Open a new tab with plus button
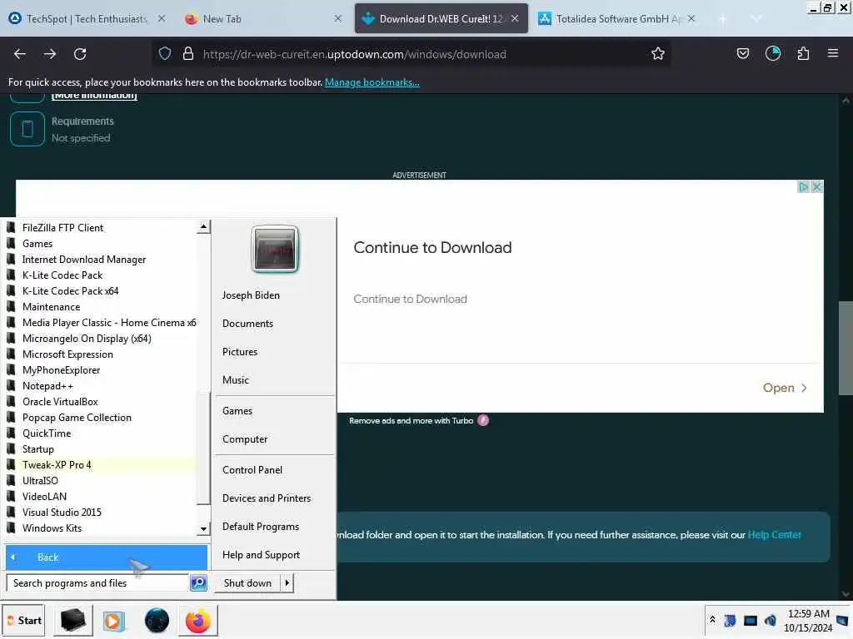Image resolution: width=853 pixels, height=639 pixels. coord(722,19)
